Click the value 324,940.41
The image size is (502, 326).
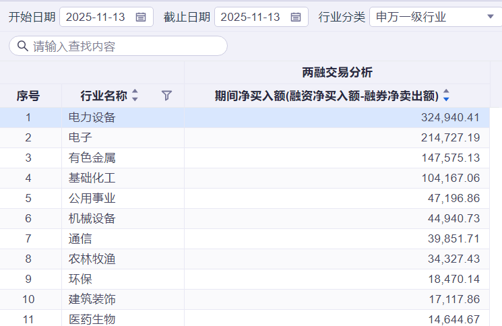450,117
